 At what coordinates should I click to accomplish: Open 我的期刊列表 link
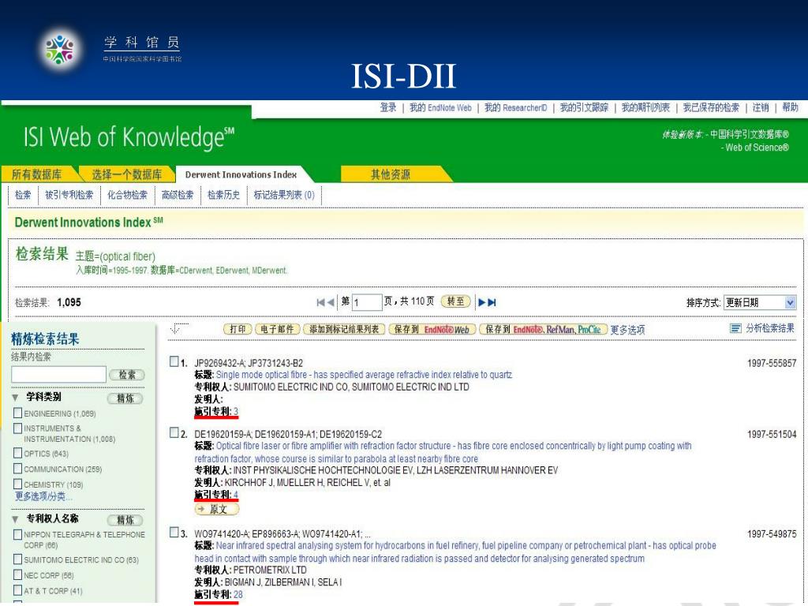click(645, 107)
